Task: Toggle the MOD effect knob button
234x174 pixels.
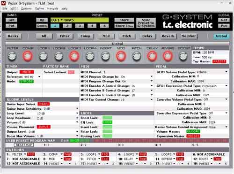Action: 121,56
